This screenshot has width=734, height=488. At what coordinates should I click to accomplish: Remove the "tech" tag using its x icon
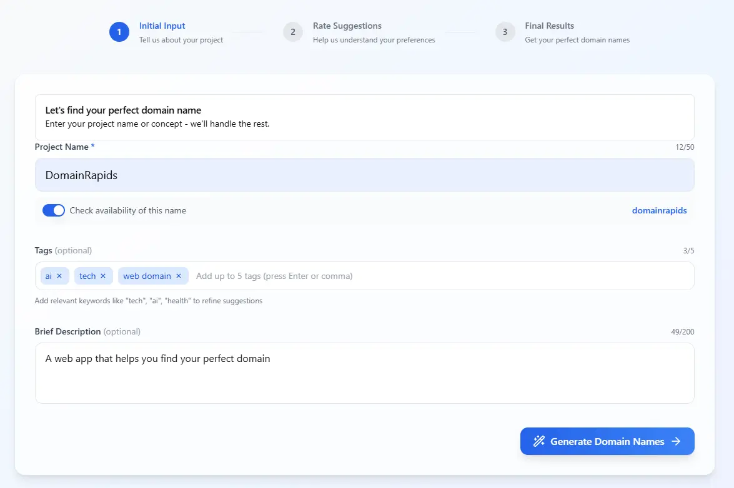click(x=104, y=275)
